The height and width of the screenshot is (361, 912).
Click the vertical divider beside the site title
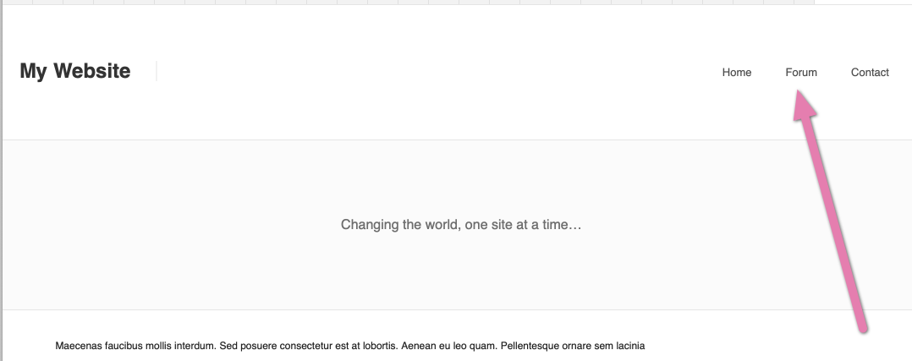157,71
